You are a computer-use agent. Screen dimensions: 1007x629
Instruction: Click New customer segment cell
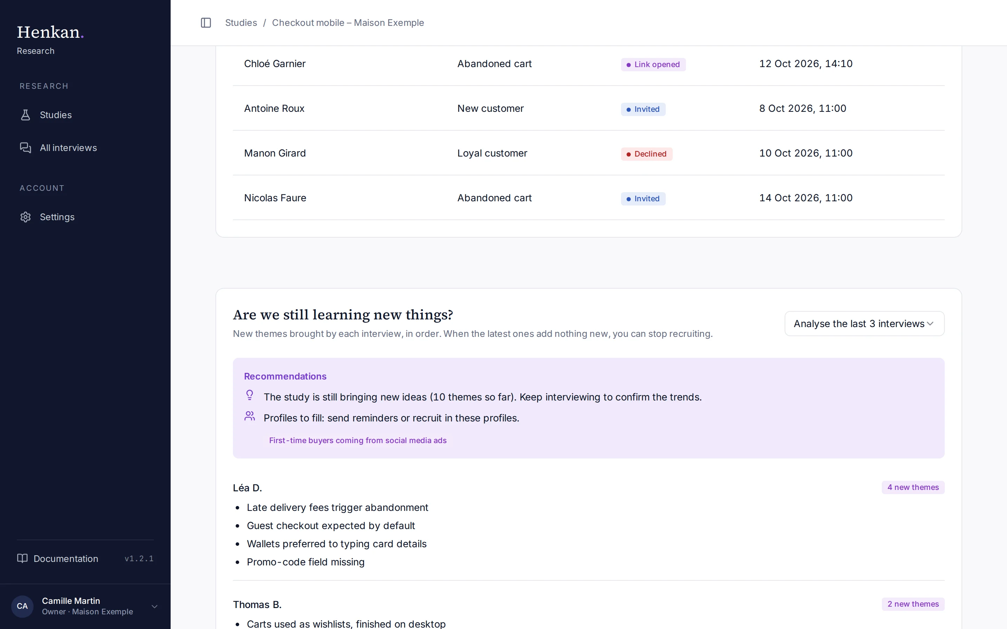(x=491, y=108)
